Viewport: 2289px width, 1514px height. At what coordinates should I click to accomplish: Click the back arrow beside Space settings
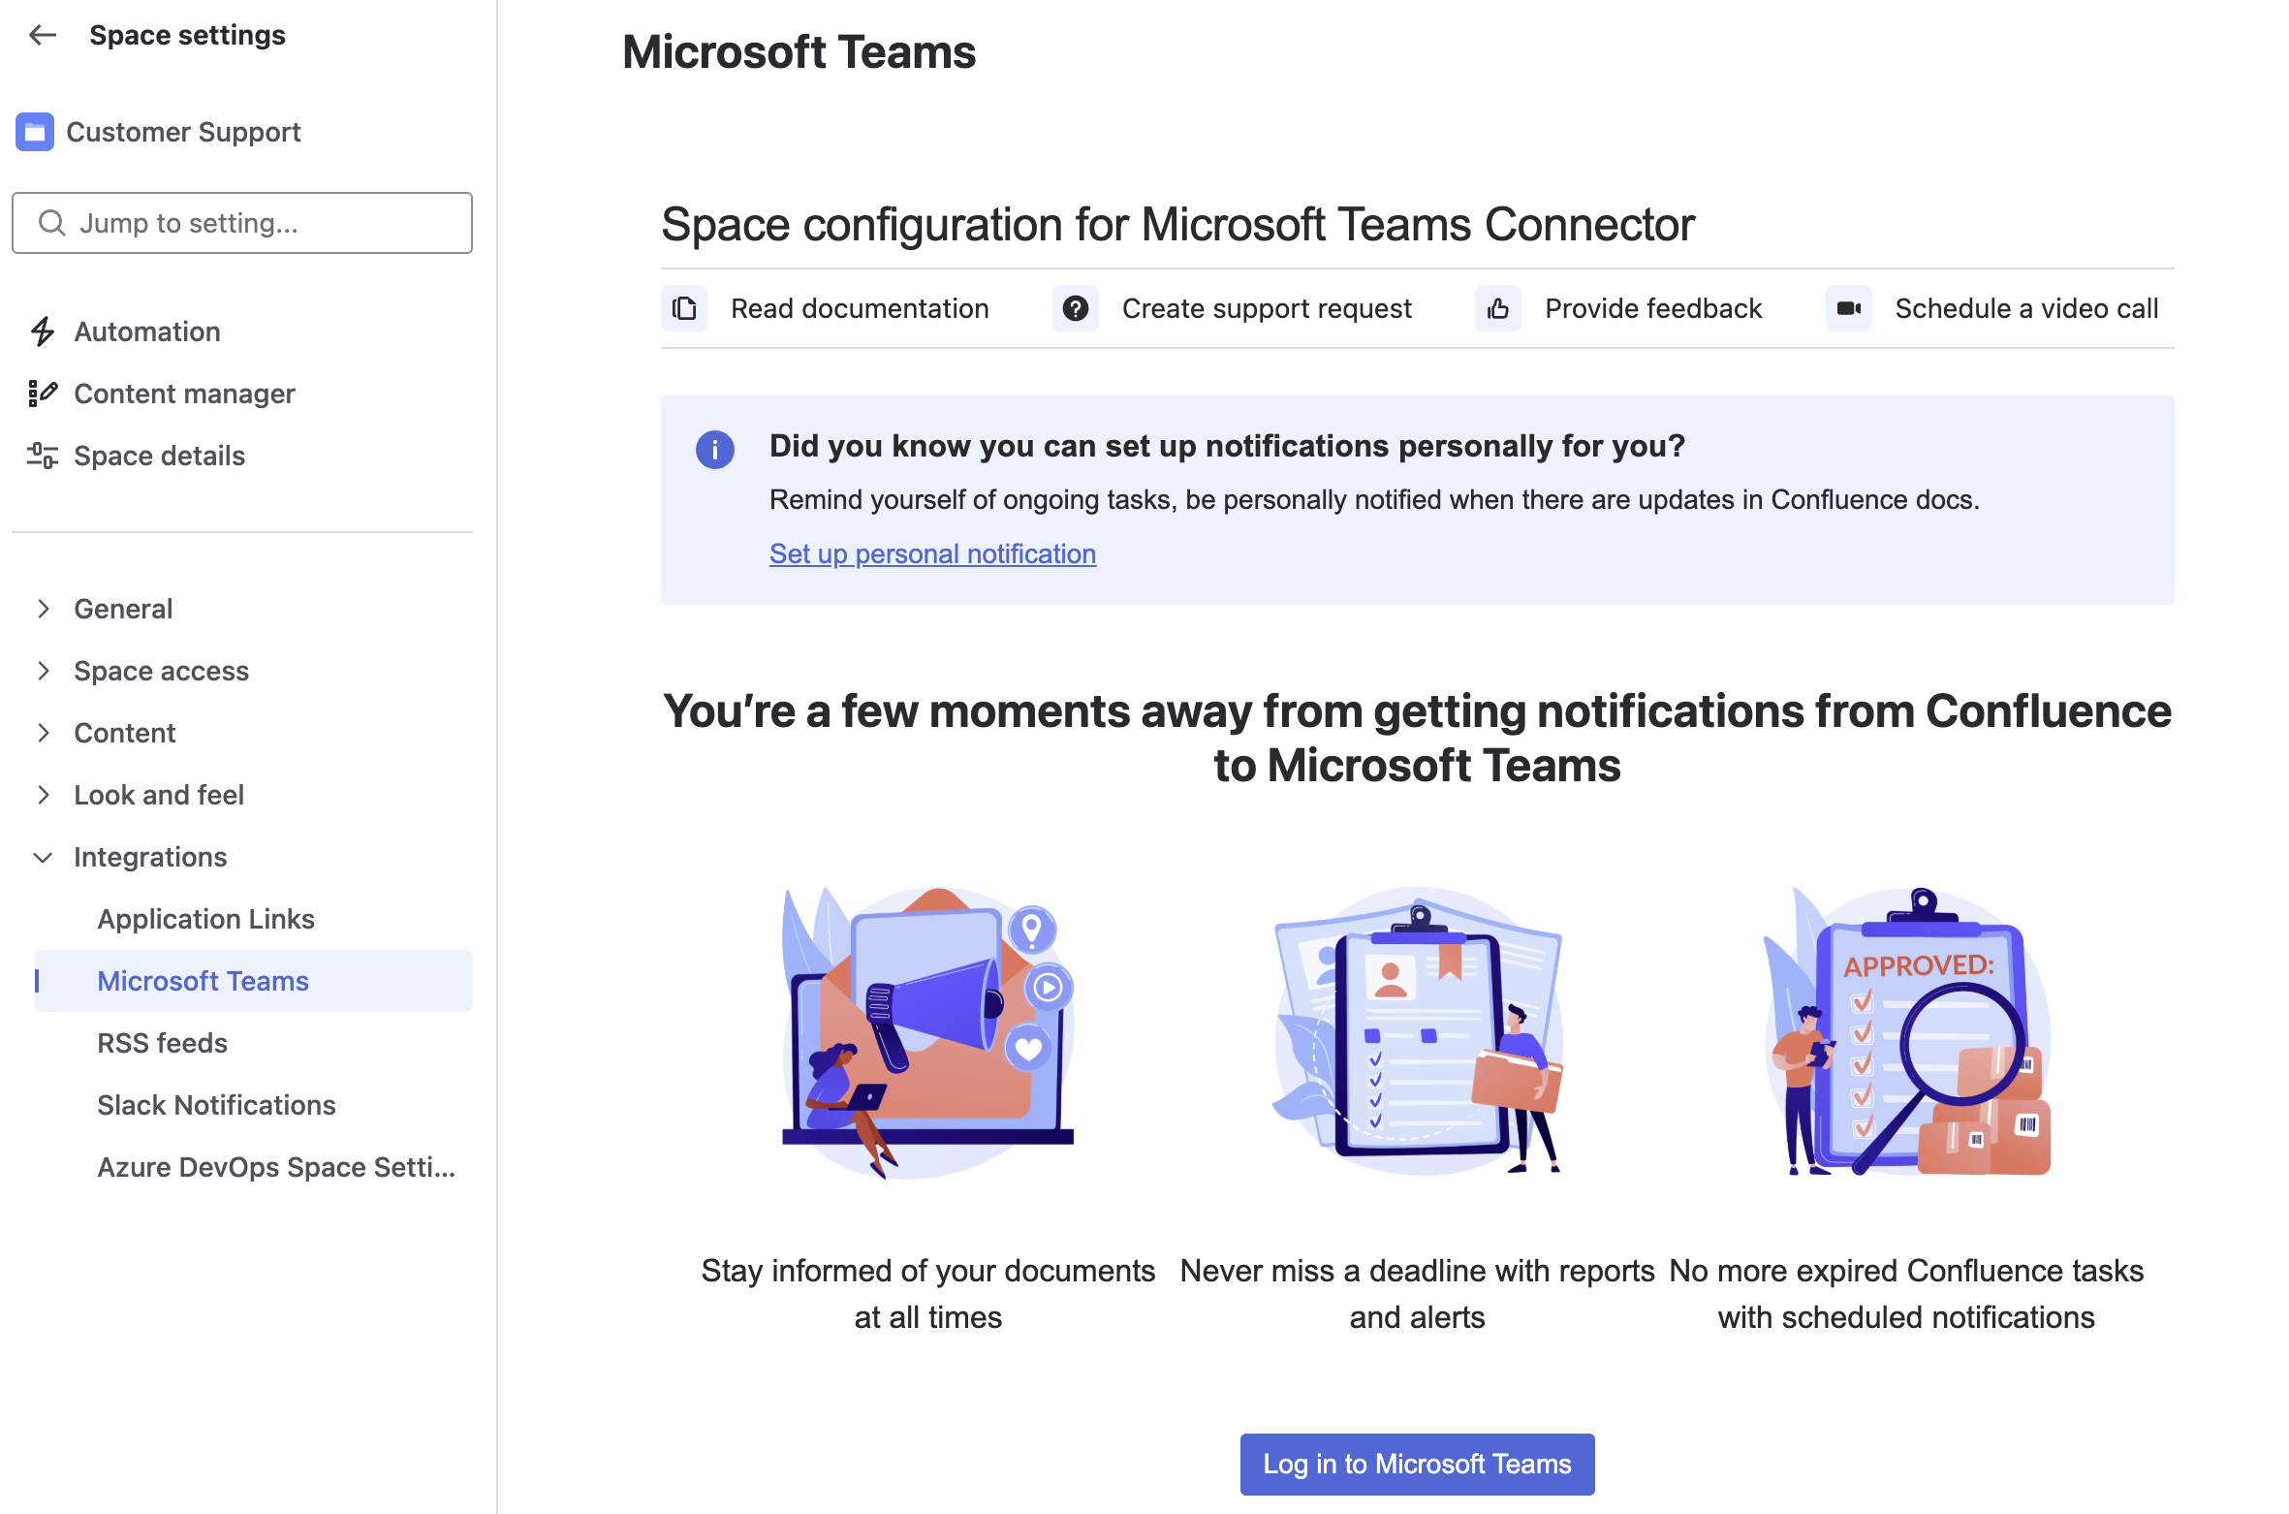pos(43,36)
